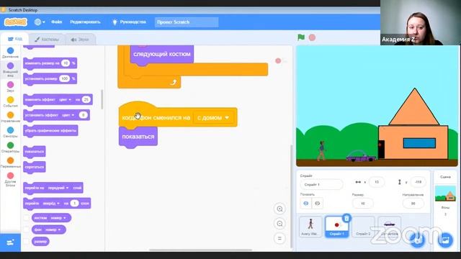Viewport: 461px width, 259px height.
Task: Click the sprite x coordinate field
Action: (x=376, y=182)
